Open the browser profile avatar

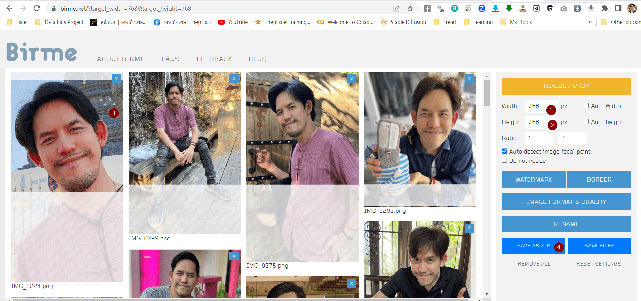[632, 8]
